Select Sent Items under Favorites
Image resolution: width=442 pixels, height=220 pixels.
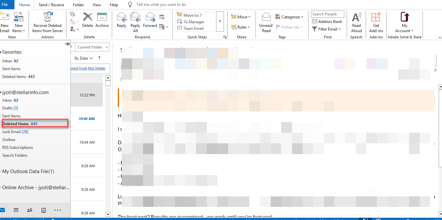coord(11,69)
